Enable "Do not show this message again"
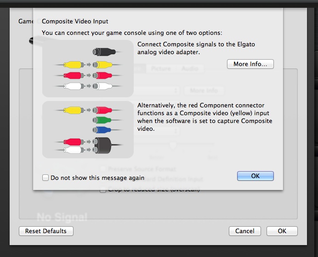Screen dimensions: 318x257 [x=45, y=178]
